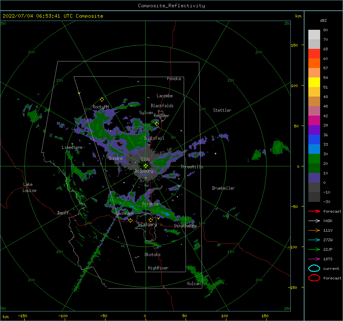Click the Stettler label

tap(222, 110)
